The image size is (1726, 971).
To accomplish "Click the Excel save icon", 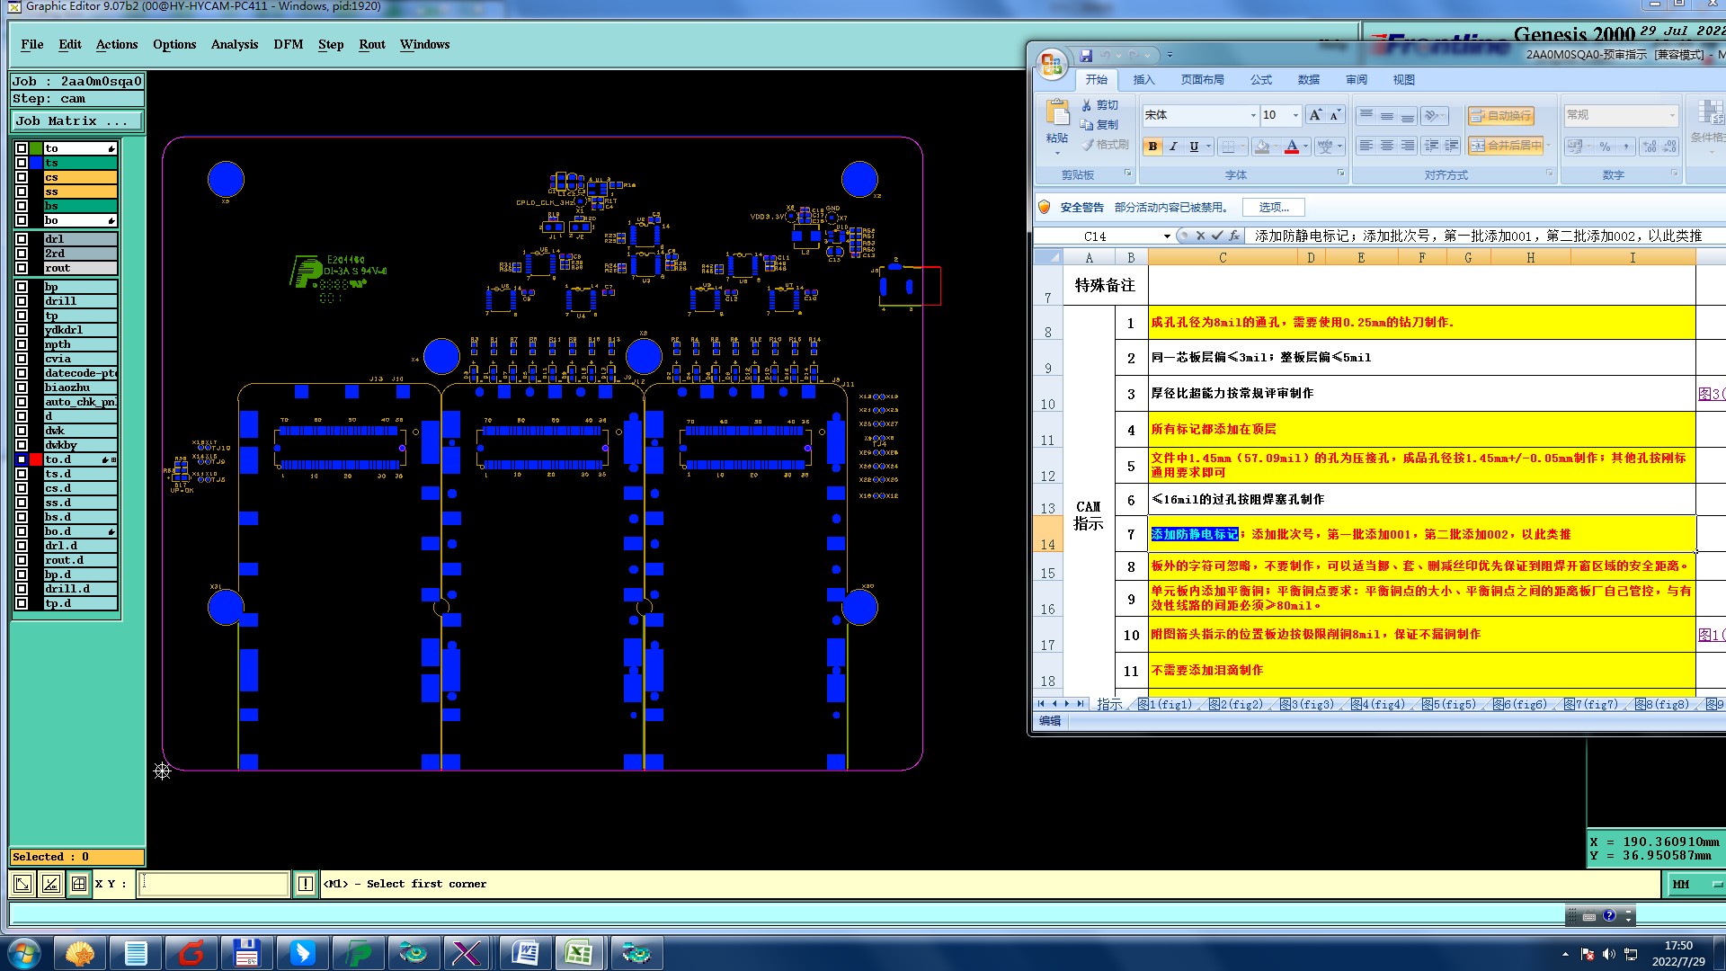I will click(1086, 56).
